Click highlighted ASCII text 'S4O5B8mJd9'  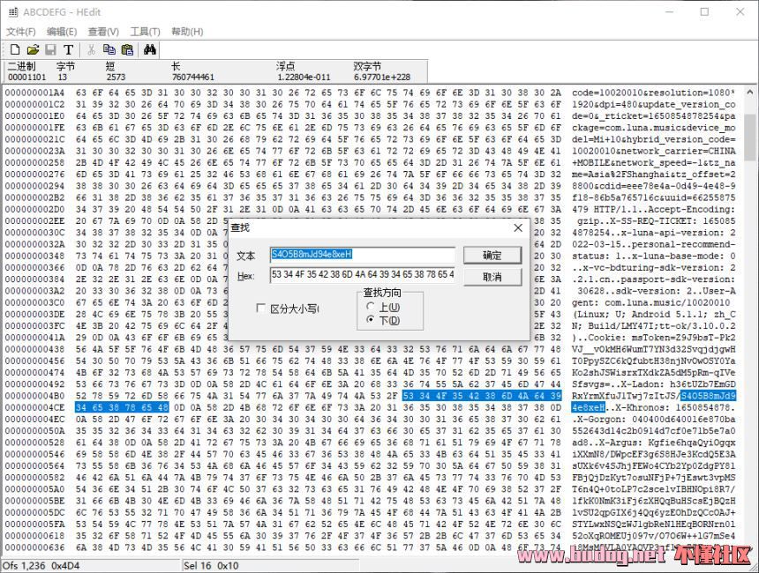[x=708, y=396]
